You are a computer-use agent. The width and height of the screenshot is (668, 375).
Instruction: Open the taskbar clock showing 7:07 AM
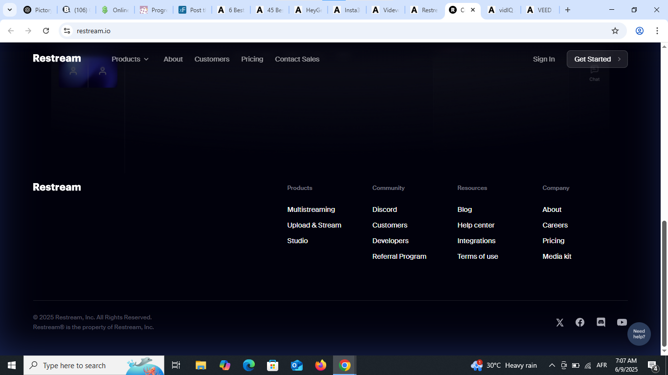[626, 365]
